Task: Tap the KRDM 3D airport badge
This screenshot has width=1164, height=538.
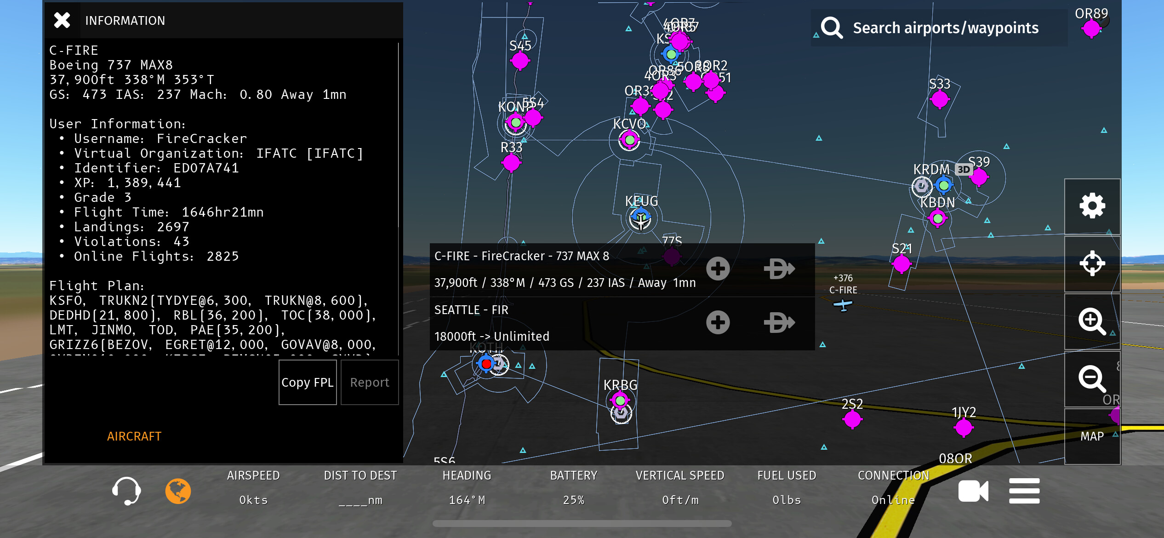Action: [964, 170]
